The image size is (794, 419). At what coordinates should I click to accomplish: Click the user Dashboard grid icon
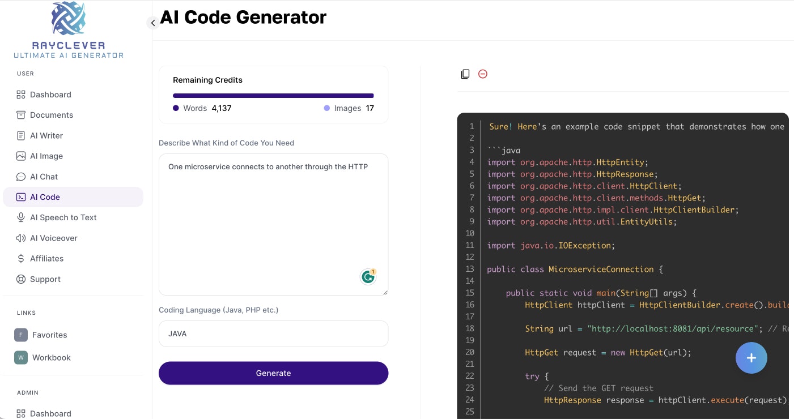21,95
